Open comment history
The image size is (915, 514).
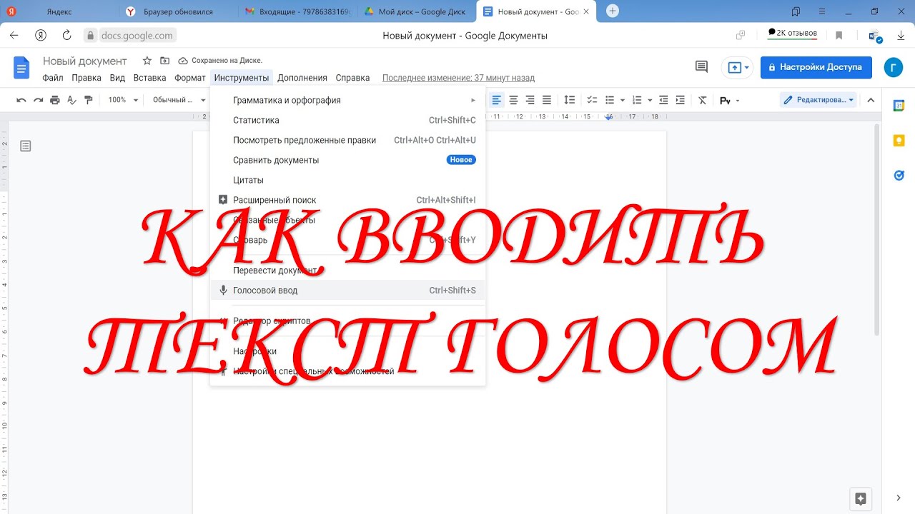coord(701,67)
